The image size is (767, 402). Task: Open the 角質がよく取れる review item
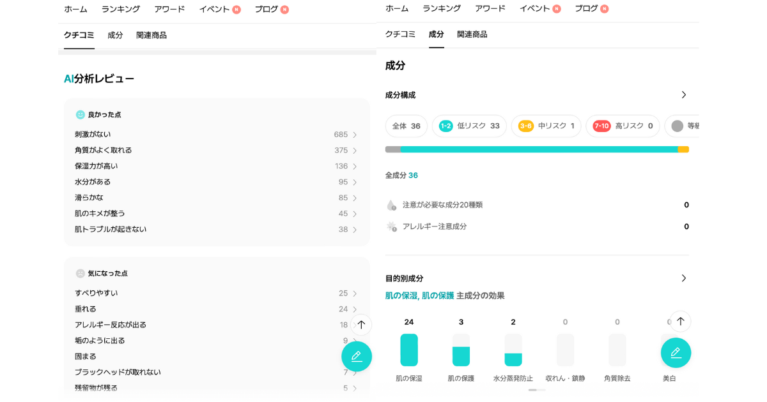pyautogui.click(x=104, y=151)
